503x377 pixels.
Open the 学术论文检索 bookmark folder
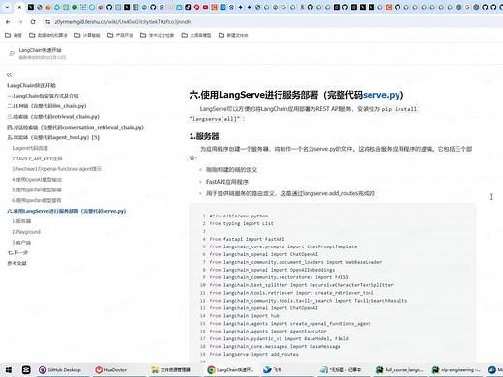click(x=157, y=35)
